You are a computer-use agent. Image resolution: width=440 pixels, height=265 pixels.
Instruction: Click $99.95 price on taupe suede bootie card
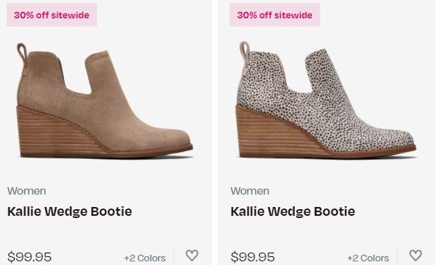(x=29, y=257)
